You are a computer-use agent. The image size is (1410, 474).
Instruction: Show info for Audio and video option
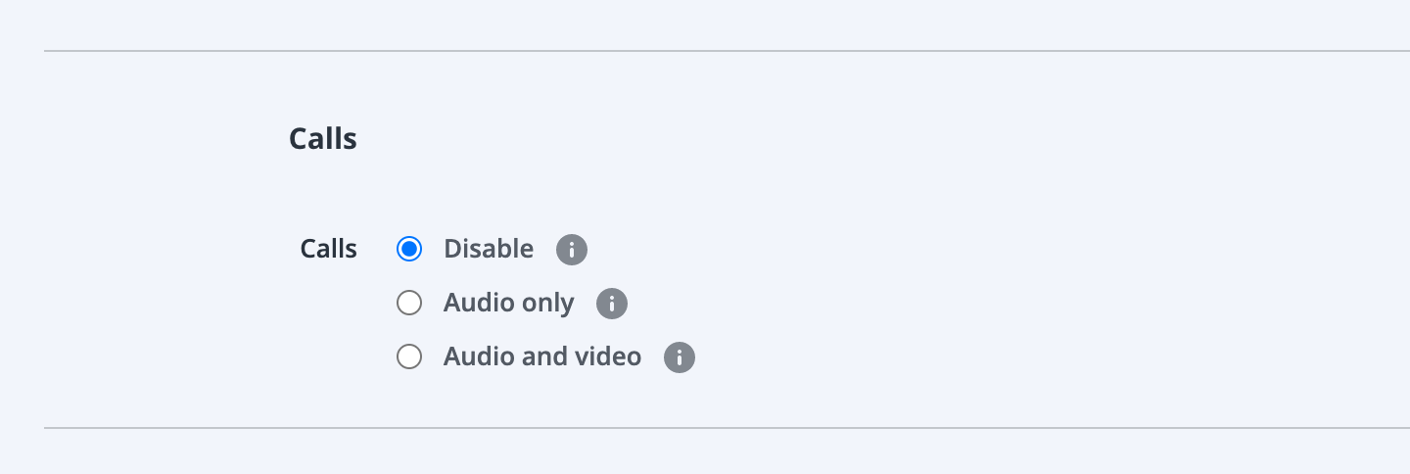point(680,357)
